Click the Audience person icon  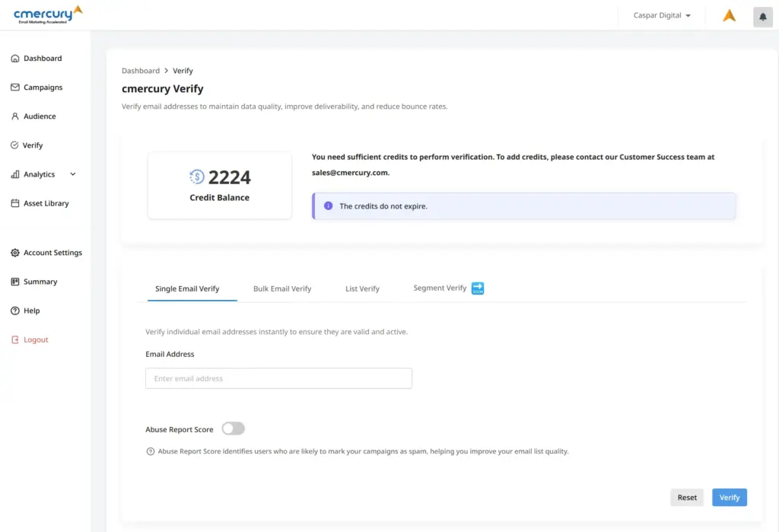(x=15, y=116)
